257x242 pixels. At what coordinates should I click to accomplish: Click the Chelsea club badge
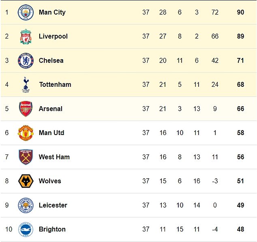[x=26, y=60]
